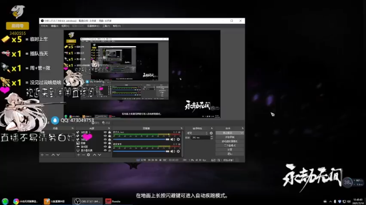Click the Filters button below the preview
This screenshot has height=205, width=366.
[x=106, y=123]
